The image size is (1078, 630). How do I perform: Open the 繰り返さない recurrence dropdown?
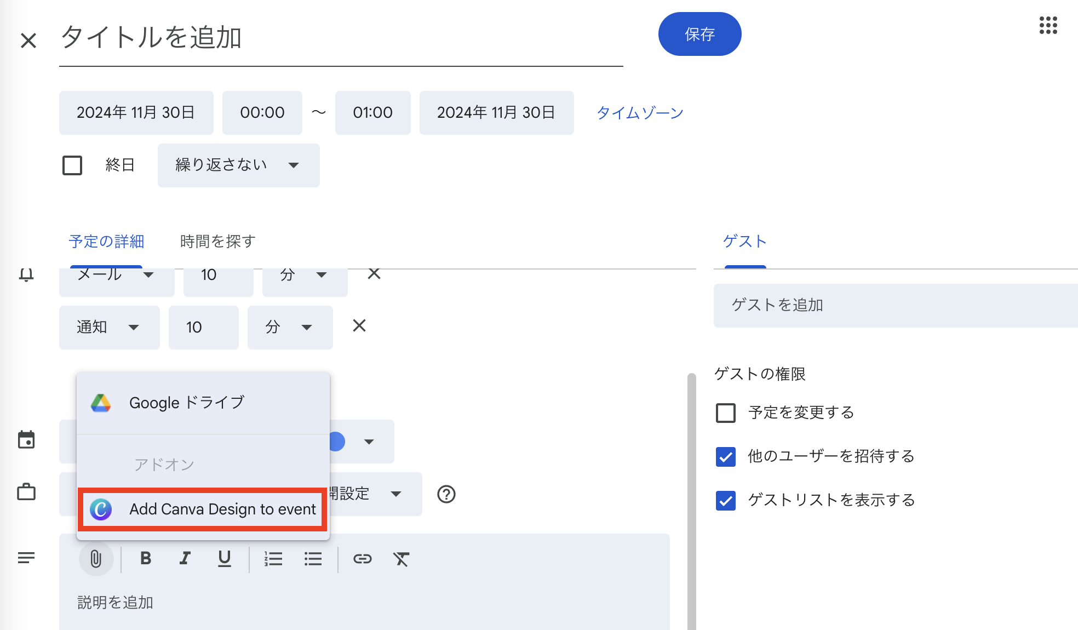pos(238,165)
